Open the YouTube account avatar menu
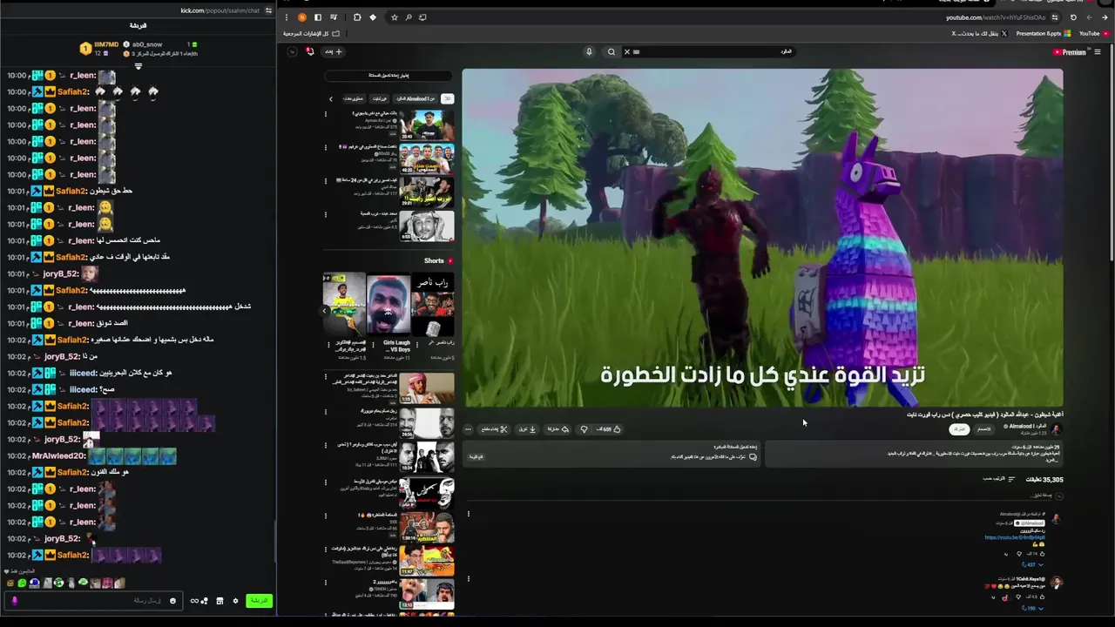This screenshot has width=1115, height=627. tap(293, 51)
